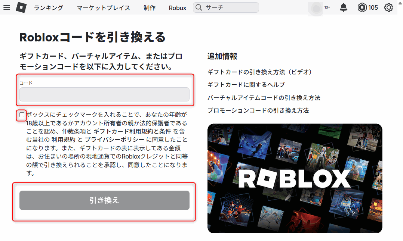Open the notifications bell
This screenshot has height=241, width=403.
pos(343,7)
